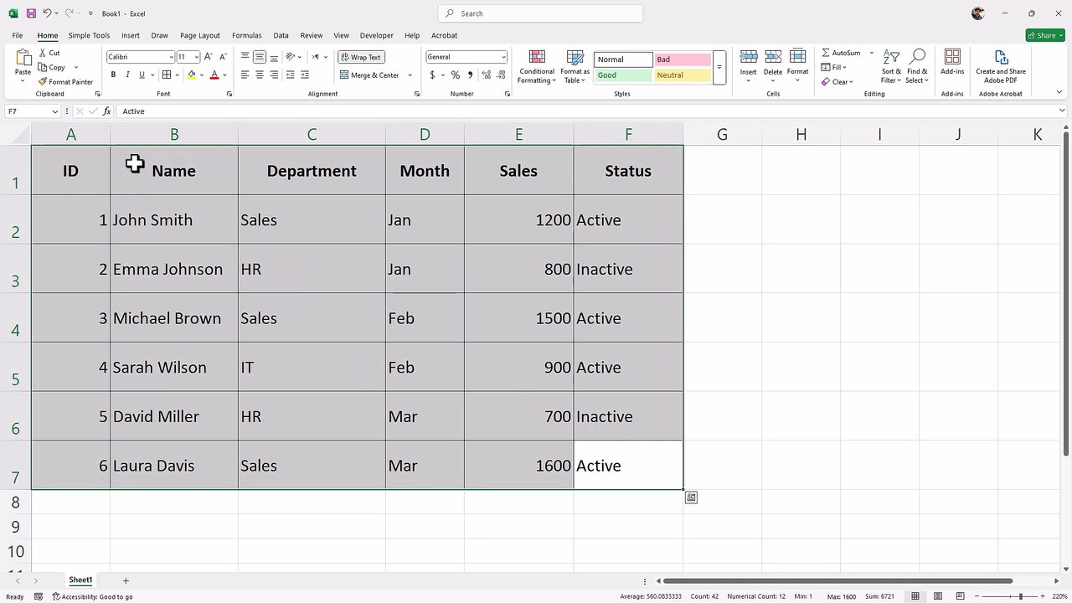Viewport: 1072px width, 603px height.
Task: Switch to the Data tab
Action: point(281,35)
